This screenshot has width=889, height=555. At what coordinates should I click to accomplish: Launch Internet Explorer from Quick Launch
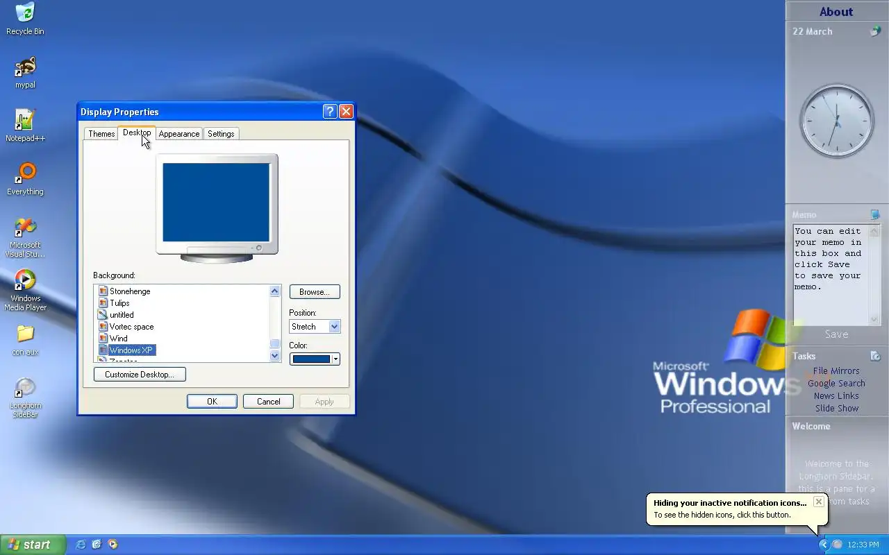coord(81,545)
